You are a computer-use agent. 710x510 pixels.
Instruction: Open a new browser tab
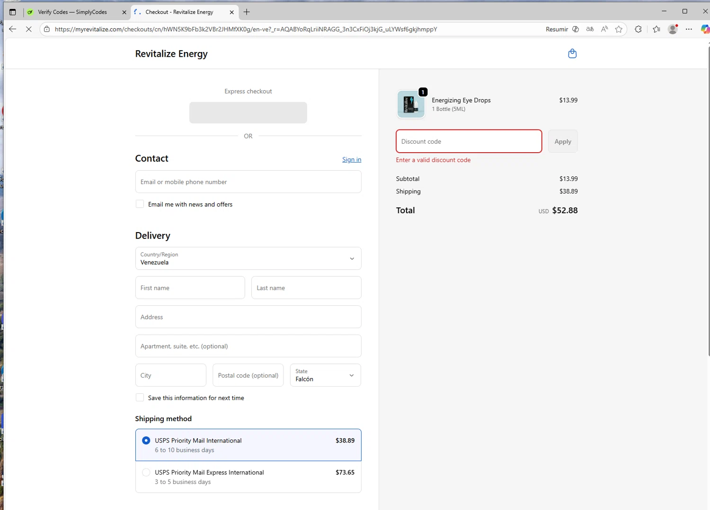coord(247,12)
